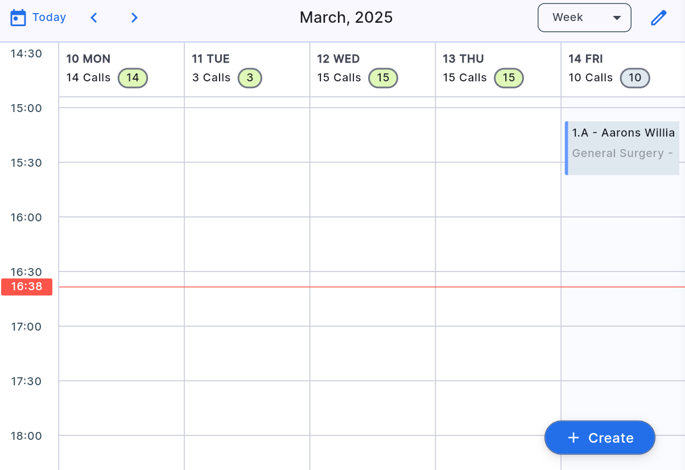
Task: Click the calendar Today icon
Action: pos(18,18)
